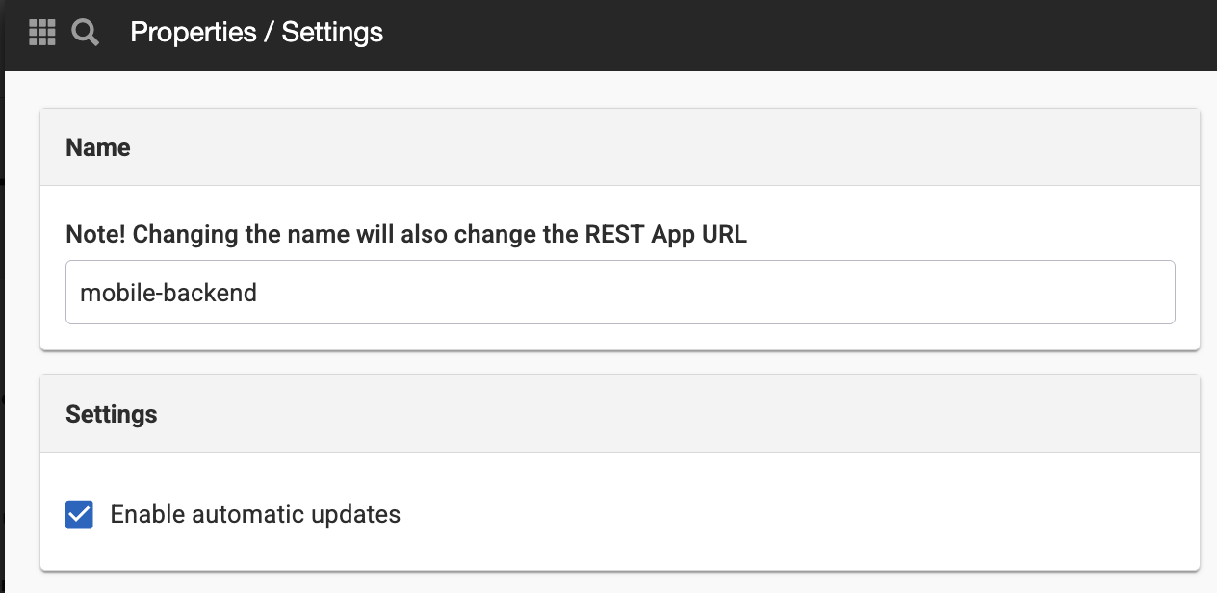Click the 'Name' heading text
The image size is (1217, 593).
click(x=98, y=147)
